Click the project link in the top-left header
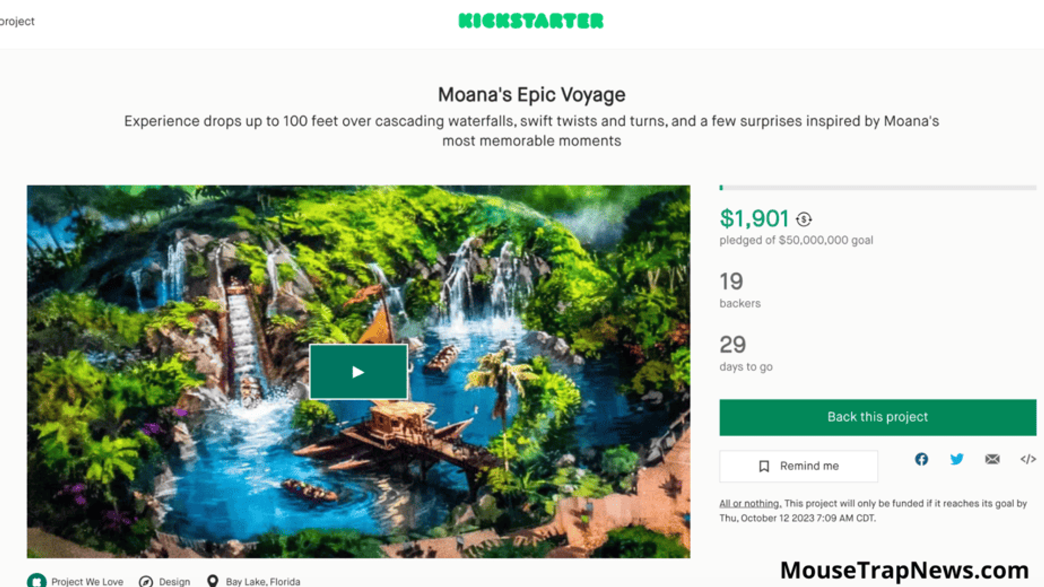Image resolution: width=1044 pixels, height=587 pixels. 17,22
